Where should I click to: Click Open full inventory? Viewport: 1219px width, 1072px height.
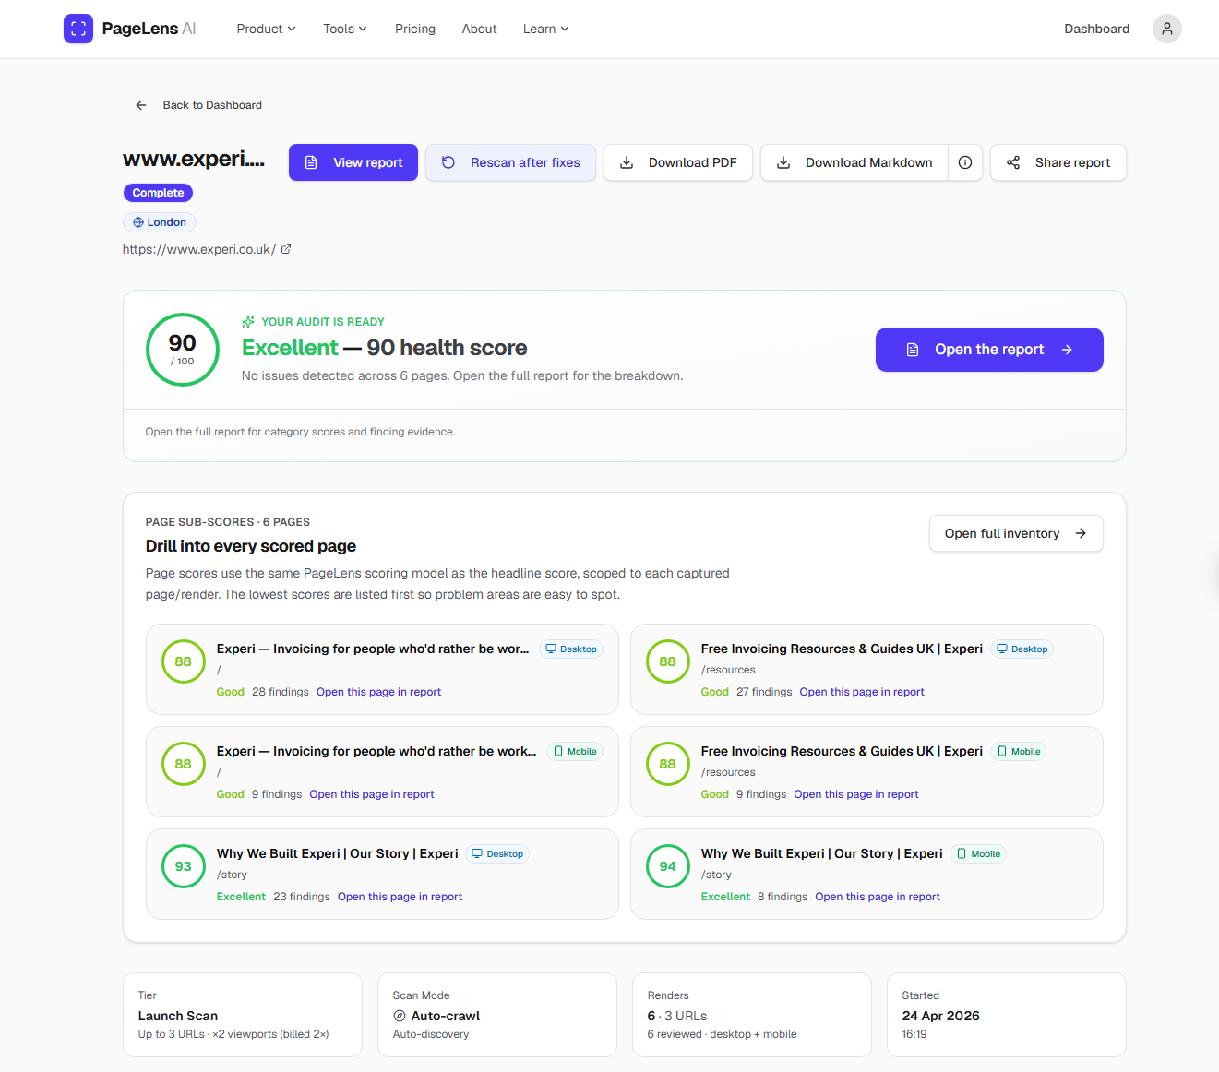1016,533
